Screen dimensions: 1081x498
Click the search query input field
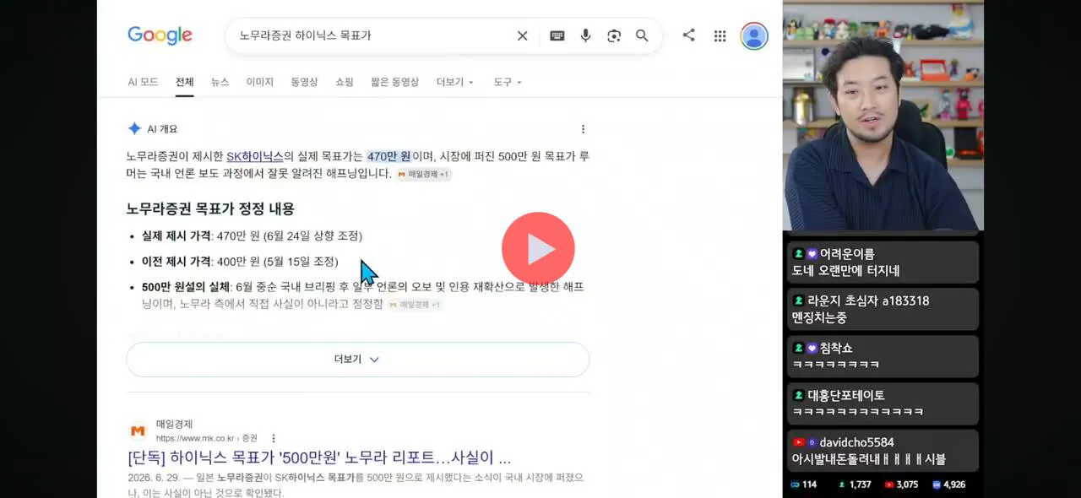pos(372,35)
